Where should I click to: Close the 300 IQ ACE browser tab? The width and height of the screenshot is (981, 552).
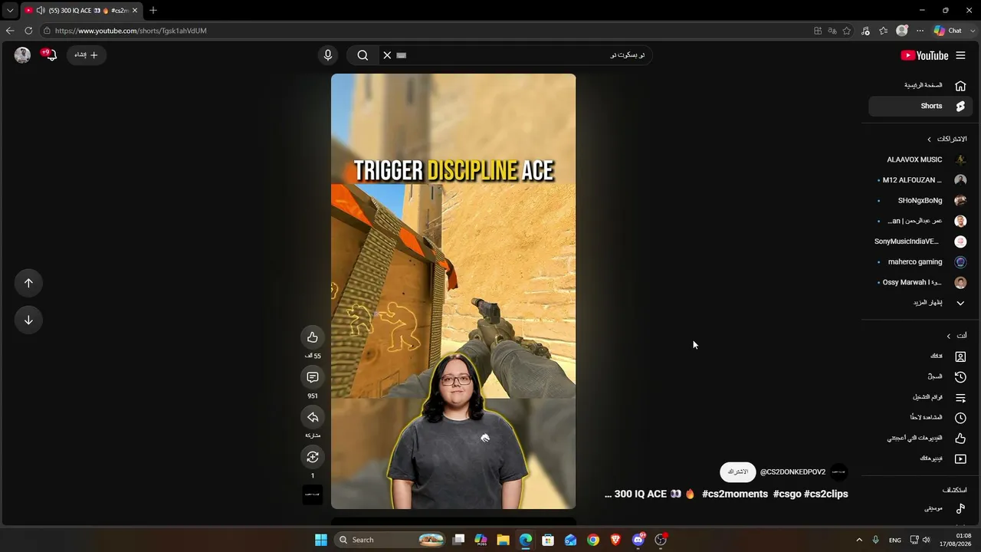pyautogui.click(x=135, y=10)
